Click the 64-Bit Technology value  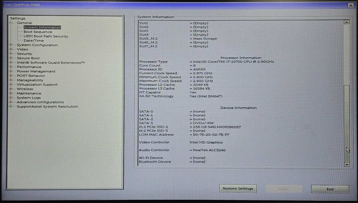(x=206, y=96)
